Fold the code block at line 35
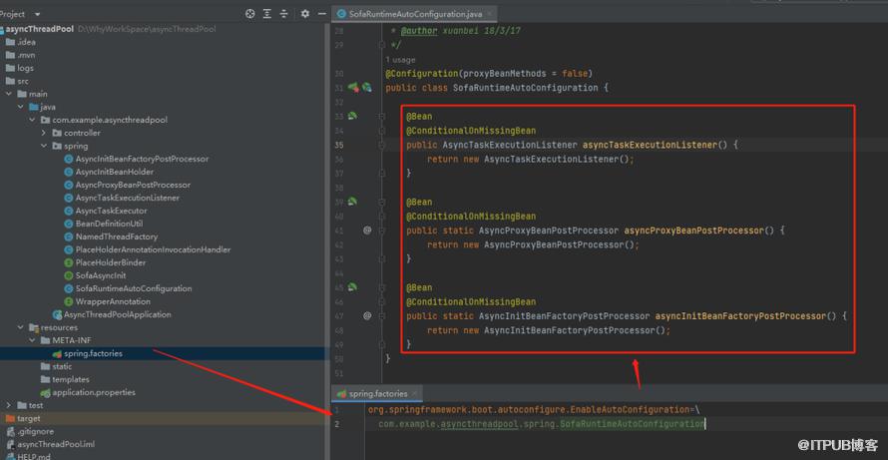 tap(382, 145)
